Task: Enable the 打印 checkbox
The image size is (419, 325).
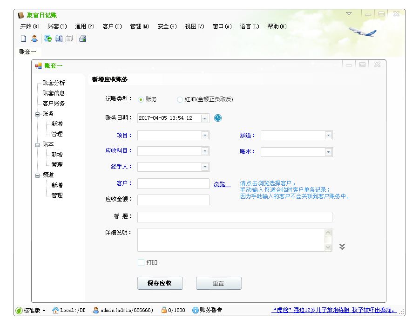Action: point(141,263)
